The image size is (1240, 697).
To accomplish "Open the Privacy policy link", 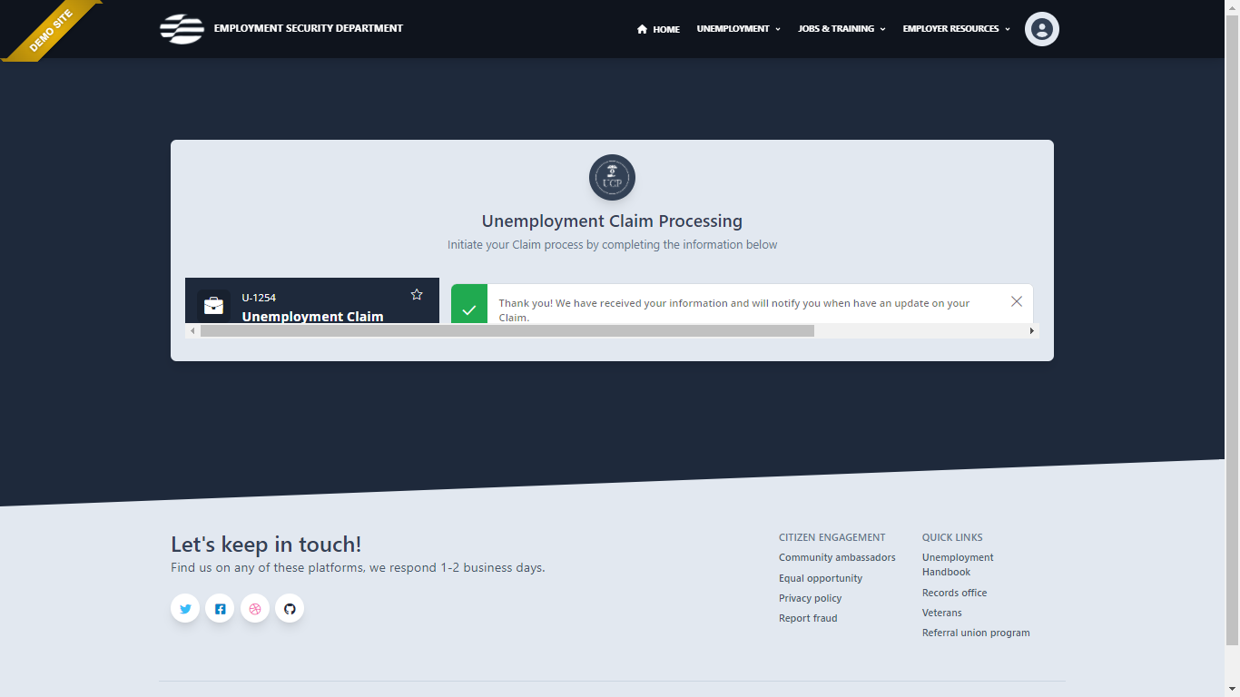I will point(810,597).
